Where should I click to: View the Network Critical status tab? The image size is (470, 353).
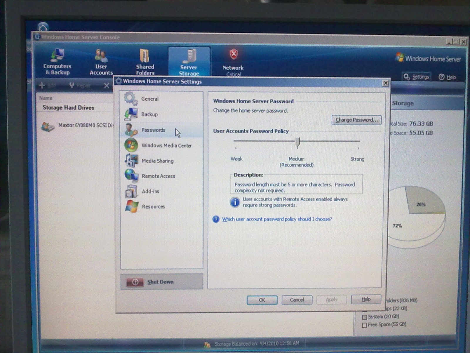coord(233,63)
